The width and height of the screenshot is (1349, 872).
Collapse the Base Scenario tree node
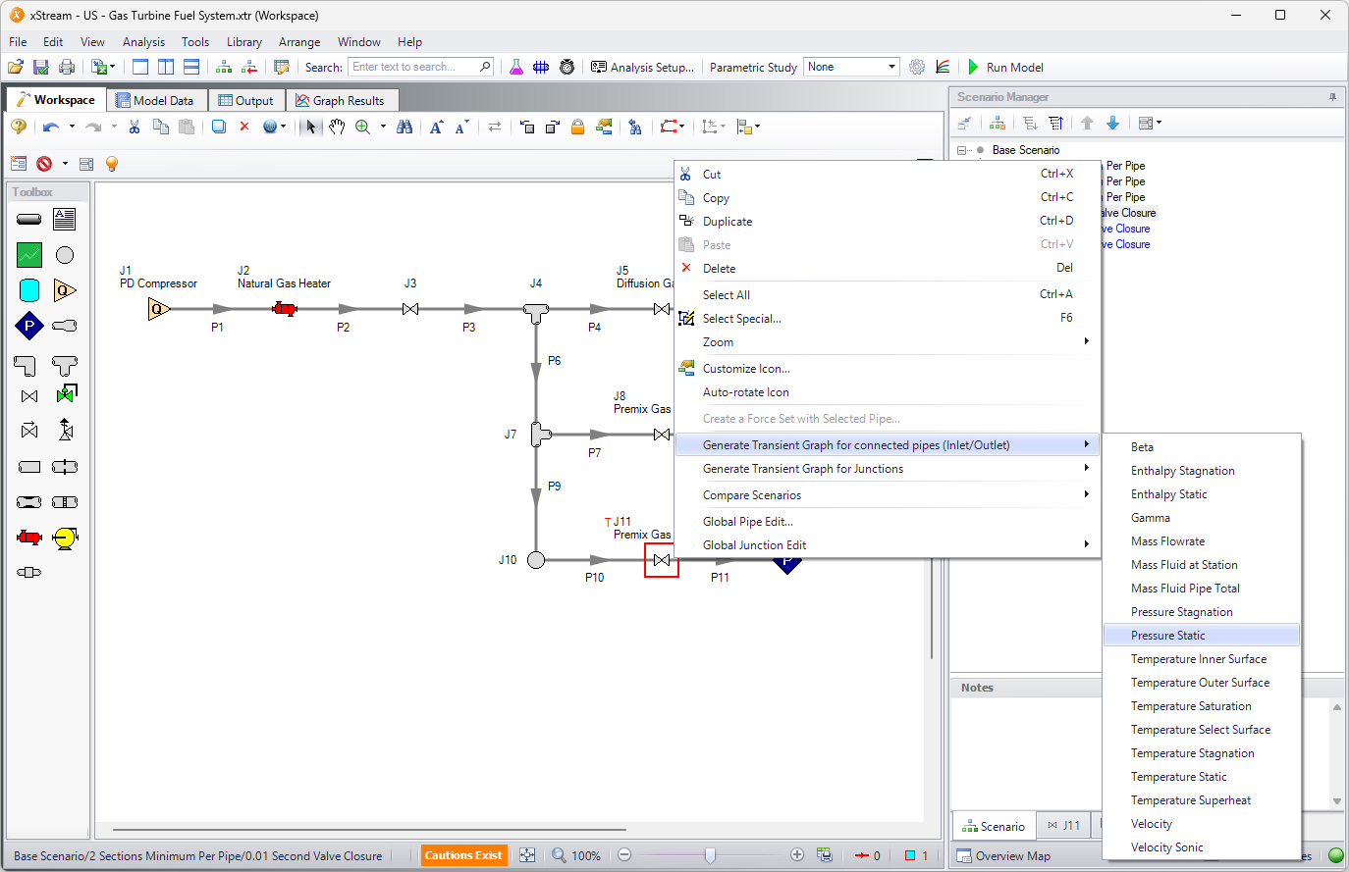[x=961, y=150]
